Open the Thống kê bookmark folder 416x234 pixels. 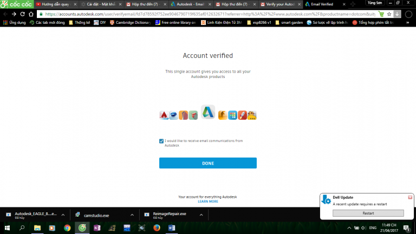pyautogui.click(x=79, y=23)
